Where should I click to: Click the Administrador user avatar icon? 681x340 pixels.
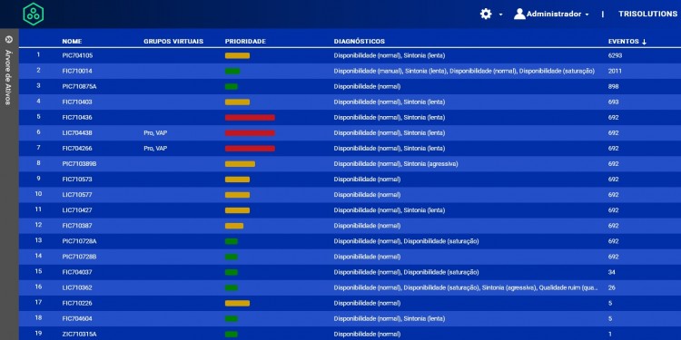[519, 14]
